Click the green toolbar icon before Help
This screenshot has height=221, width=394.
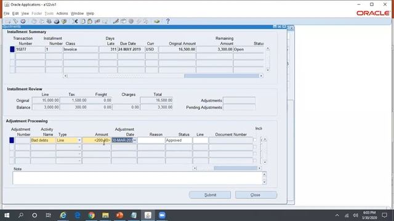pos(157,21)
